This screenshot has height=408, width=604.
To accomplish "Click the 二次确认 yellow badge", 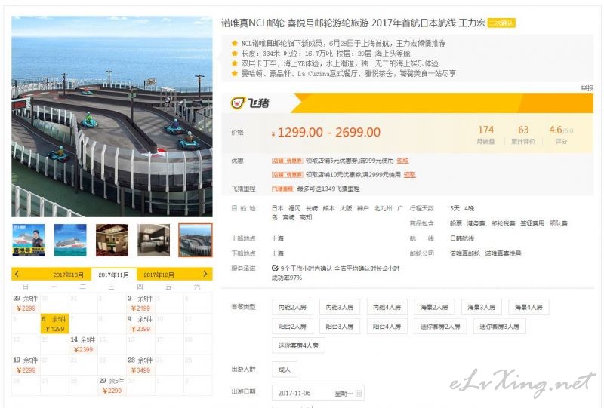I will pos(501,23).
